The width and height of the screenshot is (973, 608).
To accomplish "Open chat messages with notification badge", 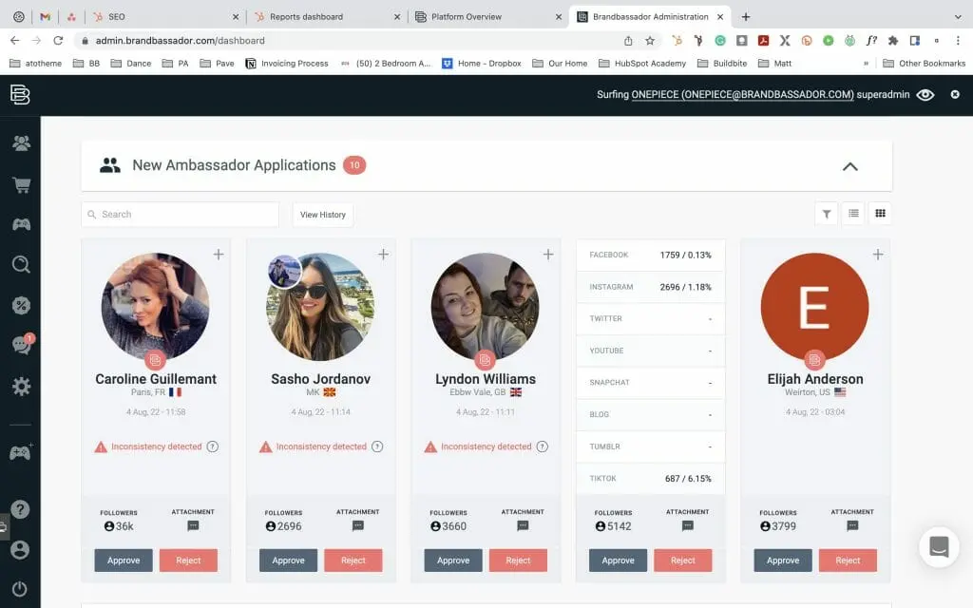I will pos(20,346).
